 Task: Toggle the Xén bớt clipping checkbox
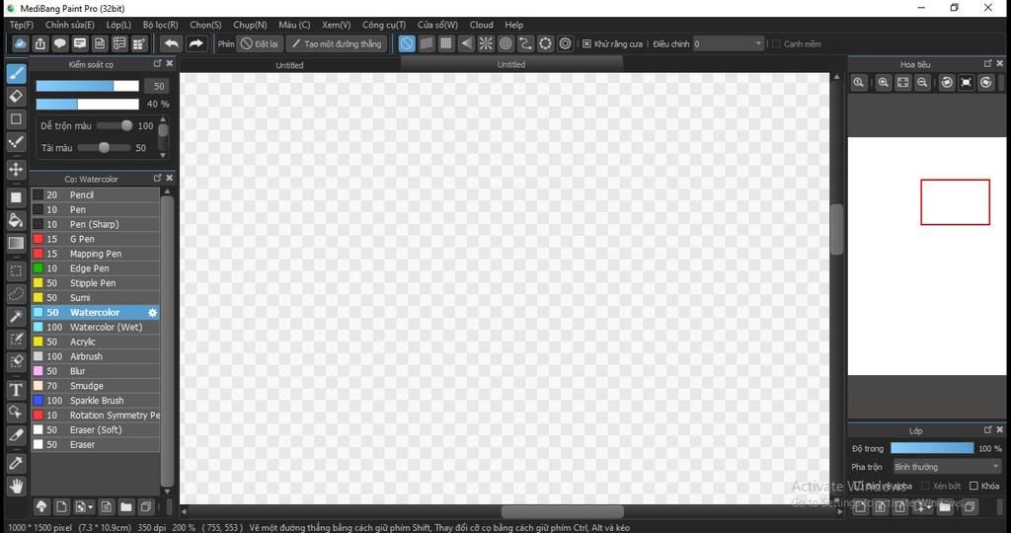[x=925, y=486]
